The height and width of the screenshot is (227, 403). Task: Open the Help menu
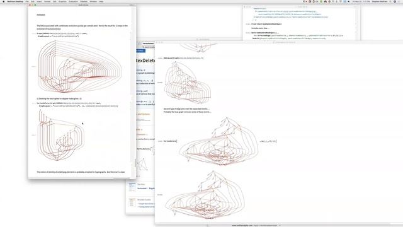(101, 1)
